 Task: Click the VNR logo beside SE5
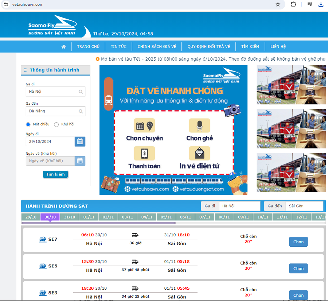point(43,266)
